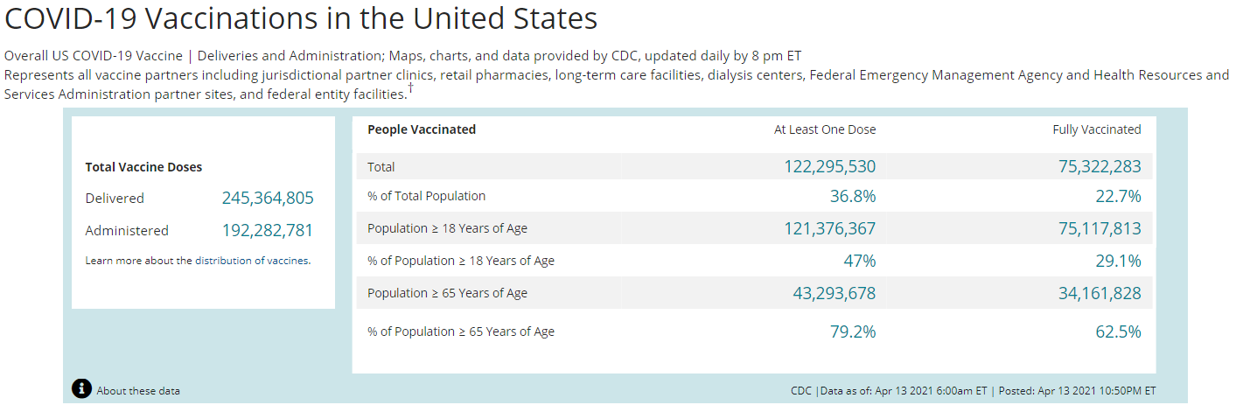Click the 62.5% fully vaccinated 65+ value
Image resolution: width=1250 pixels, height=405 pixels.
coord(1120,332)
